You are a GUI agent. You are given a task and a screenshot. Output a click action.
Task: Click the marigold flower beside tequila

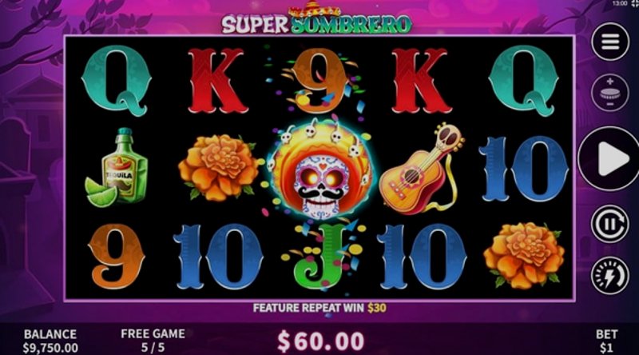click(x=219, y=168)
